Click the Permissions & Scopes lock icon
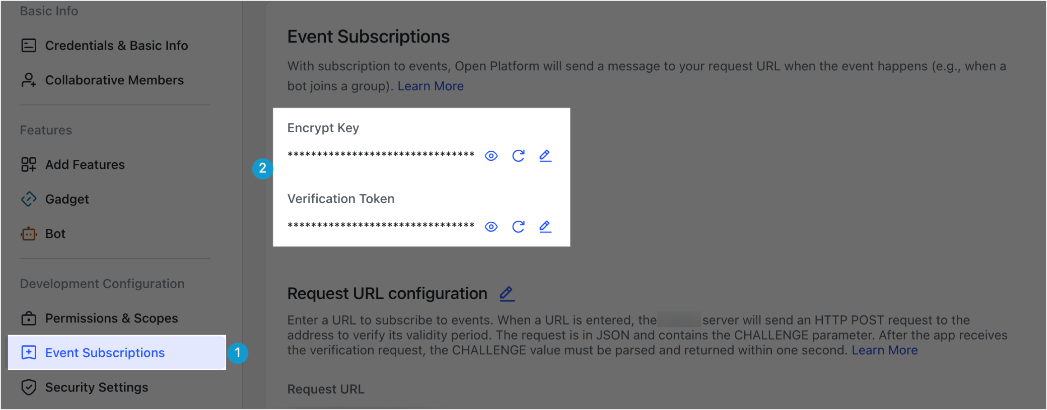 click(28, 318)
